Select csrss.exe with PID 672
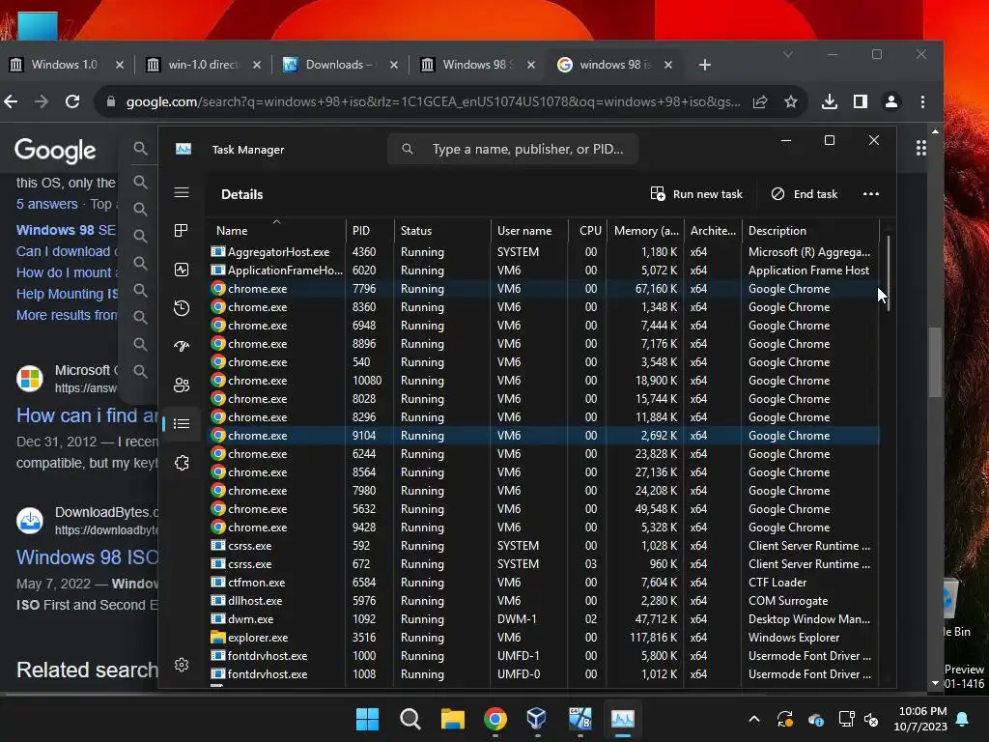Viewport: 989px width, 742px height. [x=544, y=563]
